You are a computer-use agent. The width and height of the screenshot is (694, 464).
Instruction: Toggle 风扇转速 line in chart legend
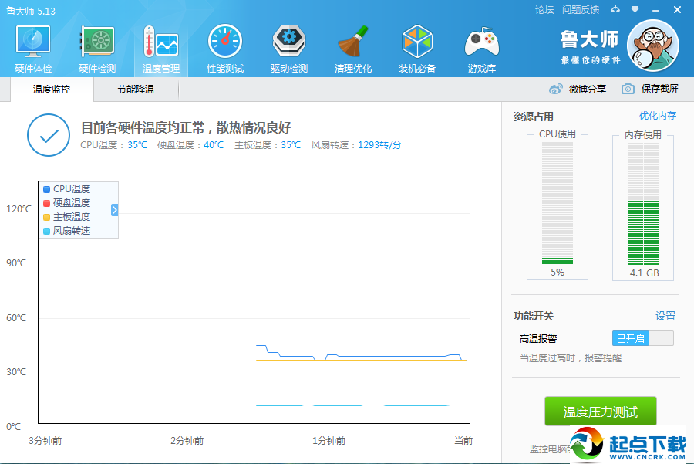coord(71,231)
